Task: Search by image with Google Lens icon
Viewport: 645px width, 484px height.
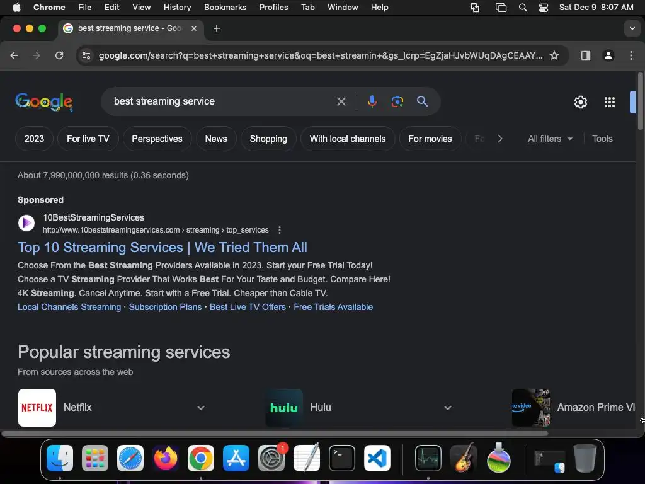Action: (397, 101)
